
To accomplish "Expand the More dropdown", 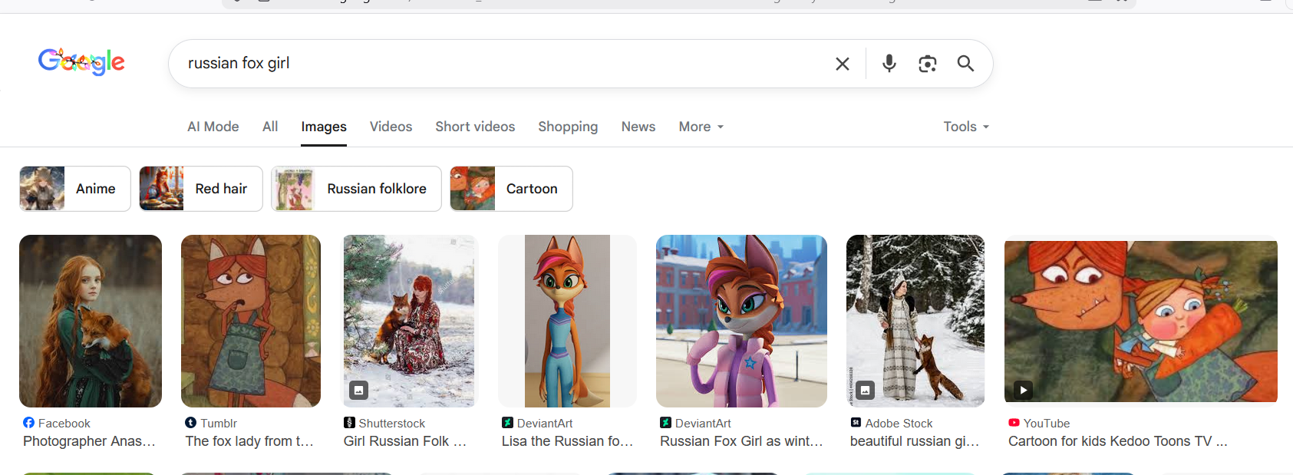I will click(x=701, y=127).
